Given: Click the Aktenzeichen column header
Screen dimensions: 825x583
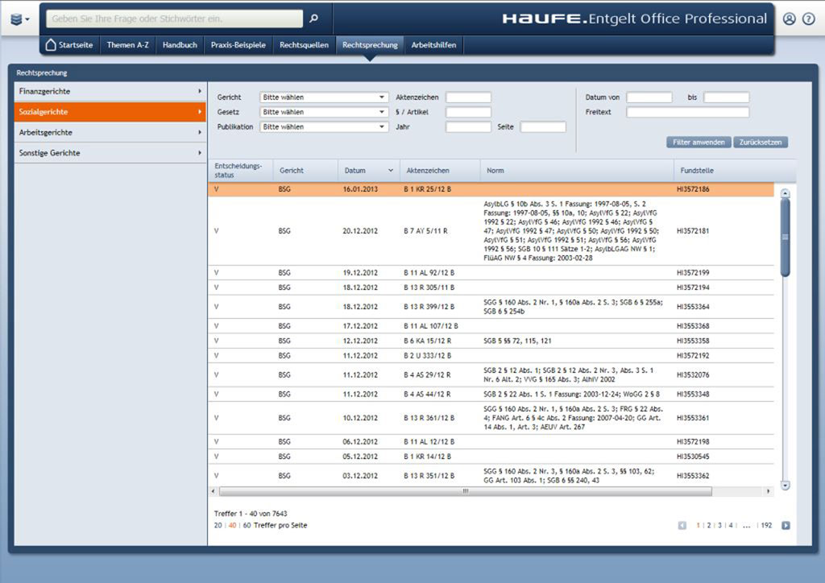Looking at the screenshot, I should [441, 171].
